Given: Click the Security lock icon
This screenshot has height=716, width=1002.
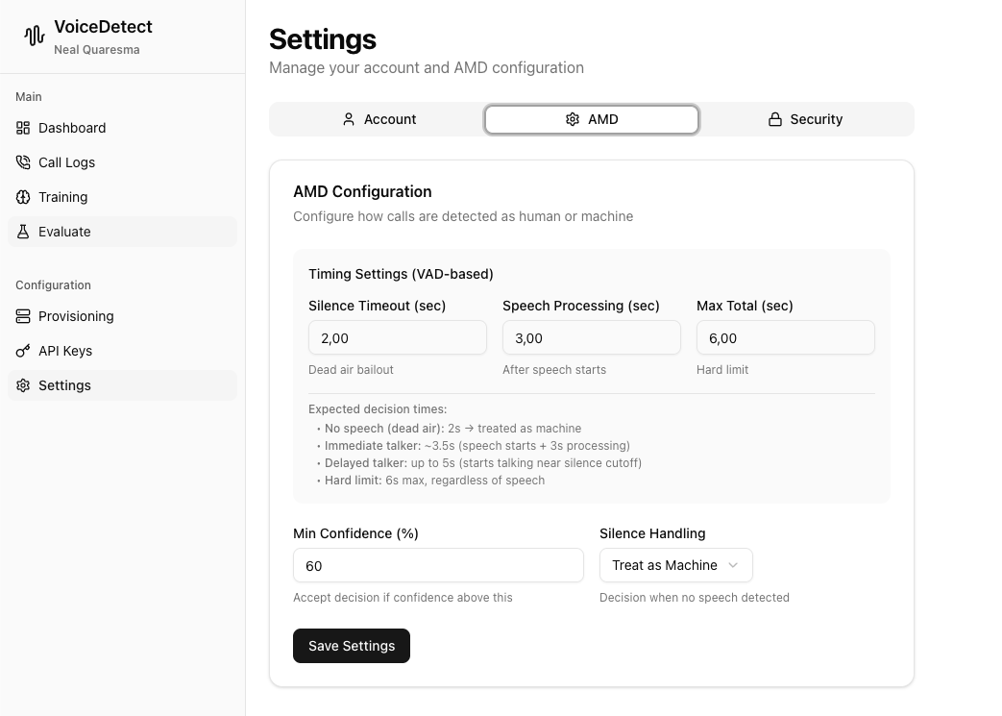Looking at the screenshot, I should (x=774, y=119).
